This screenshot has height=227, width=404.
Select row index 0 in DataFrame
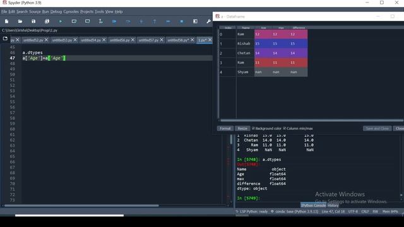(227, 34)
